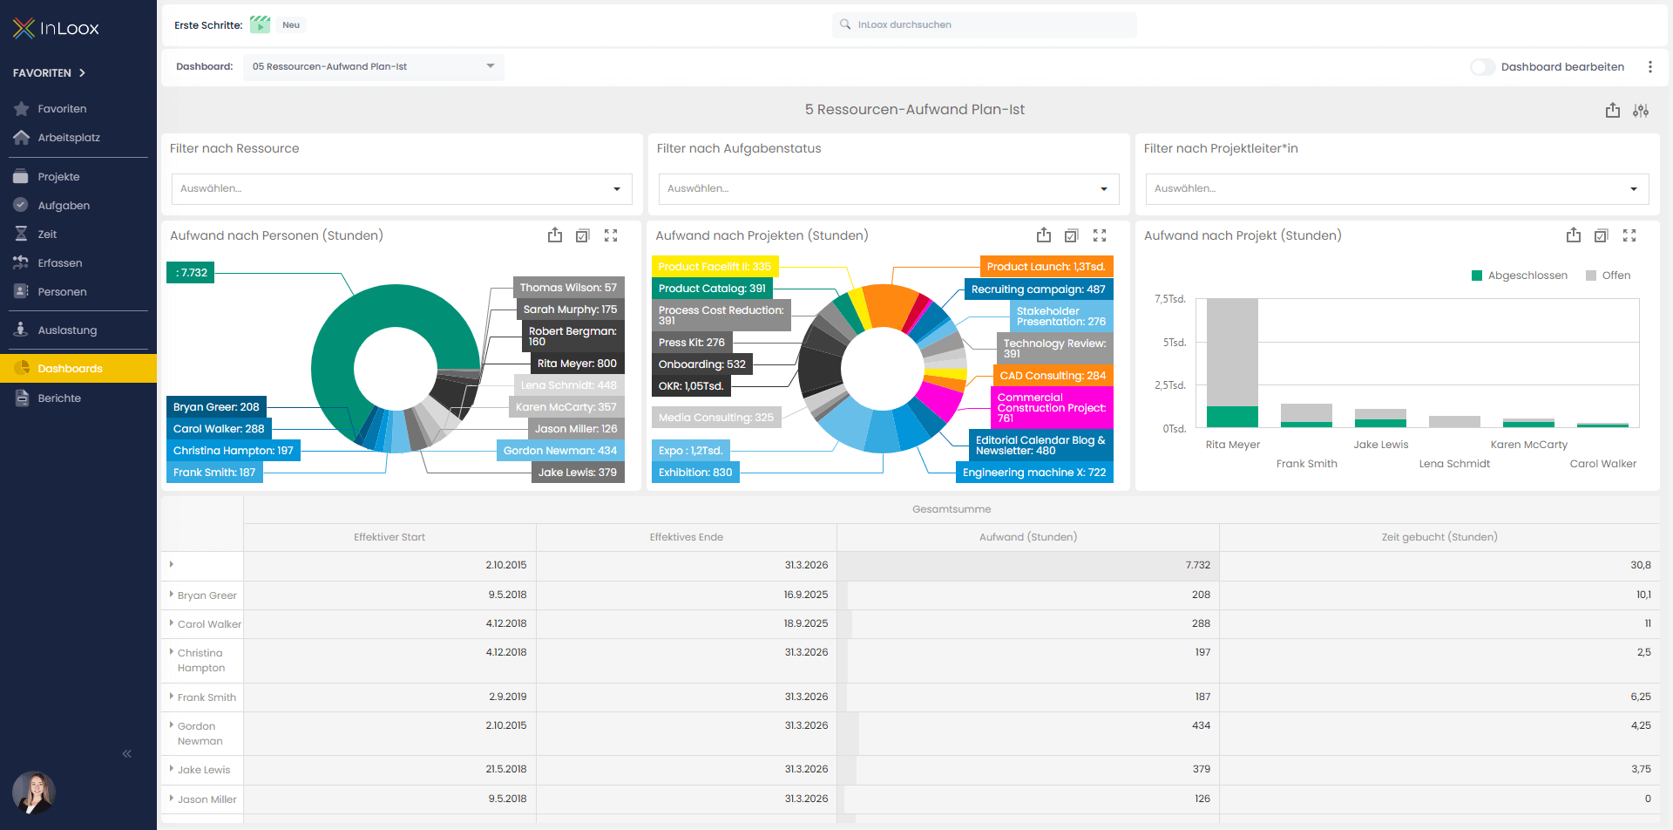Click the Erste Schritte clapperboard icon
The width and height of the screenshot is (1673, 830).
(x=260, y=25)
